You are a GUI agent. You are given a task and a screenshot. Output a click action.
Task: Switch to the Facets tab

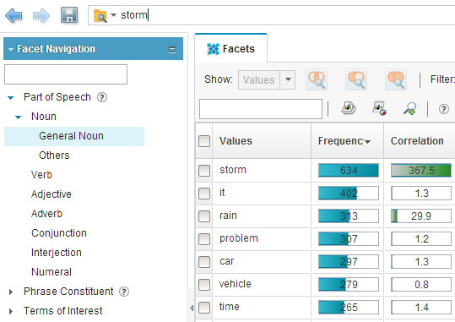(x=231, y=48)
